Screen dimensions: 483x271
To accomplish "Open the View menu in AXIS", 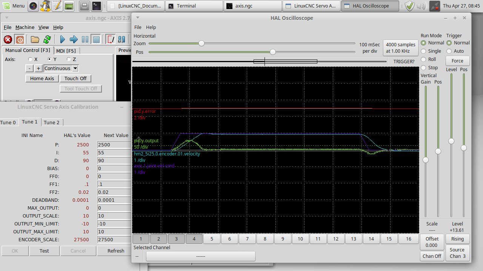I will pyautogui.click(x=44, y=27).
